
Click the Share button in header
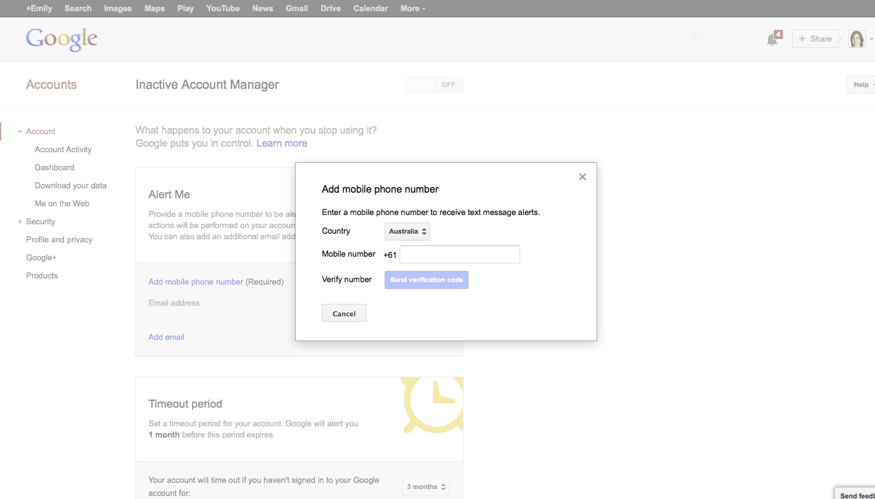point(815,39)
